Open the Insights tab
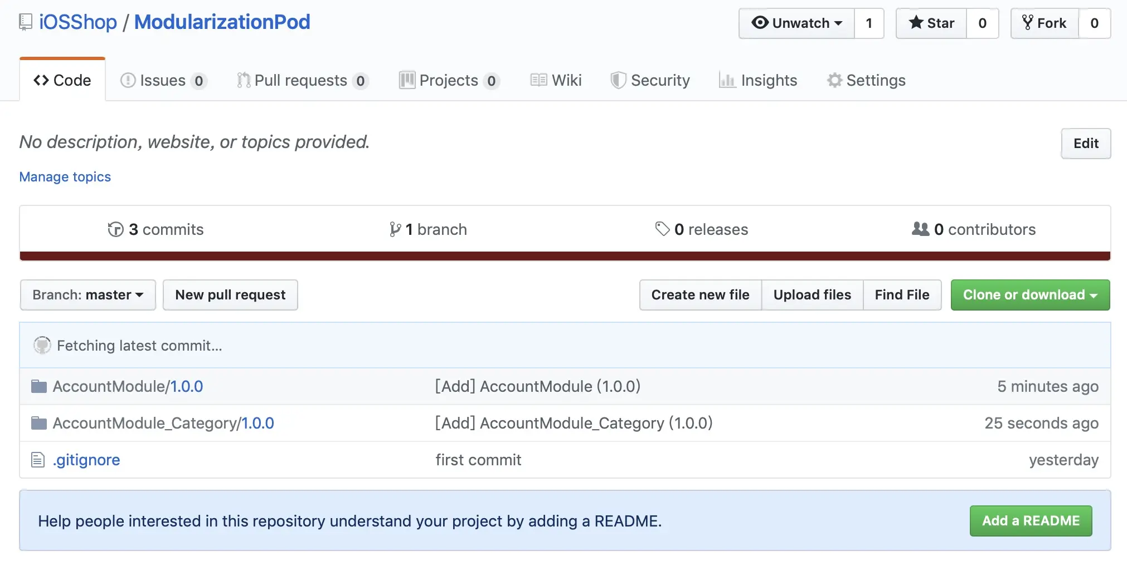Image resolution: width=1127 pixels, height=561 pixels. tap(758, 81)
